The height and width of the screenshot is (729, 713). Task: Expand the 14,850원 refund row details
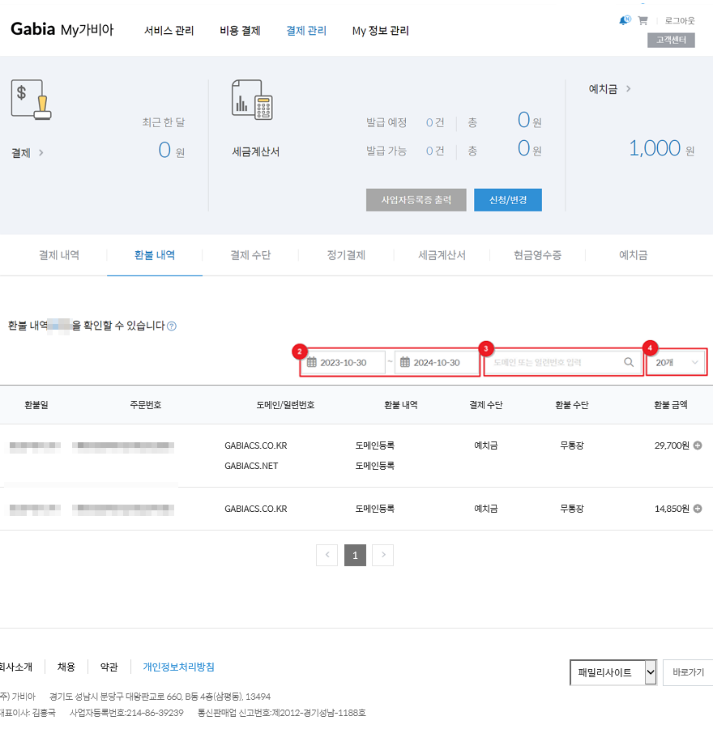click(x=698, y=509)
